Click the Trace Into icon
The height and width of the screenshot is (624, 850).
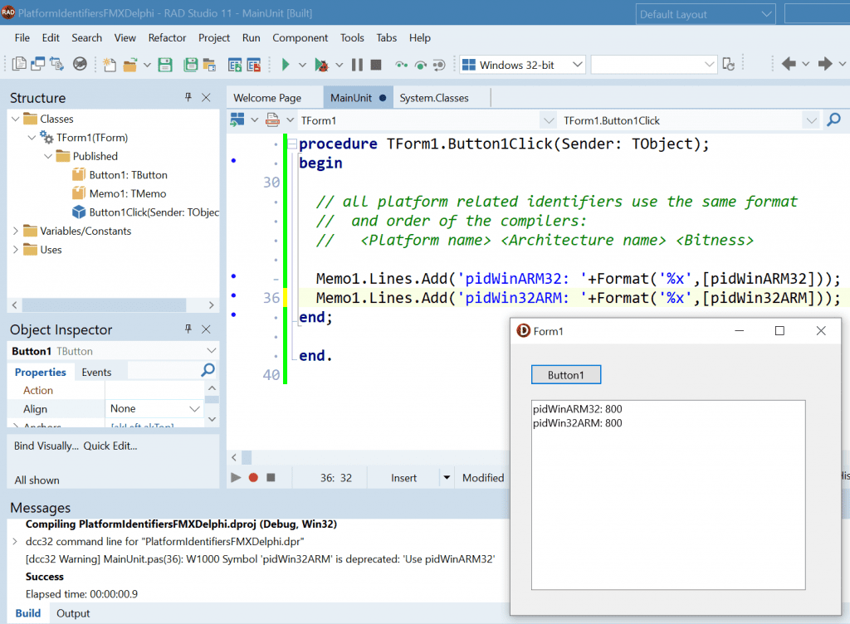coord(401,65)
